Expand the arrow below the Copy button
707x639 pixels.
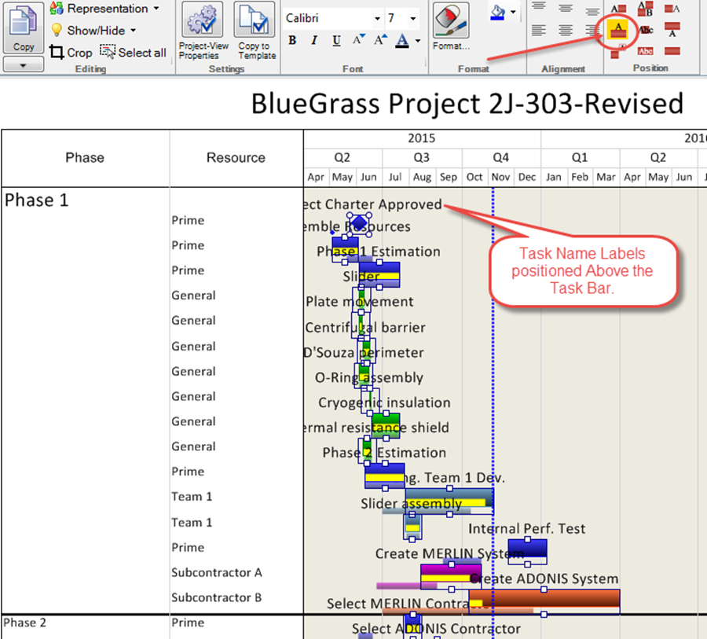click(x=24, y=65)
